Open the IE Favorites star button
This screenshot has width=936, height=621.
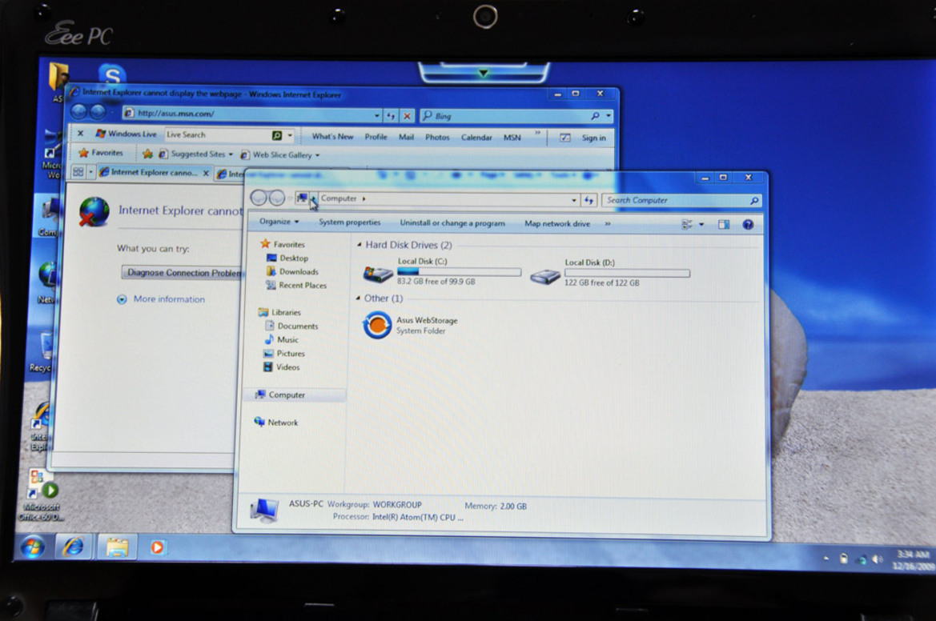(x=101, y=153)
